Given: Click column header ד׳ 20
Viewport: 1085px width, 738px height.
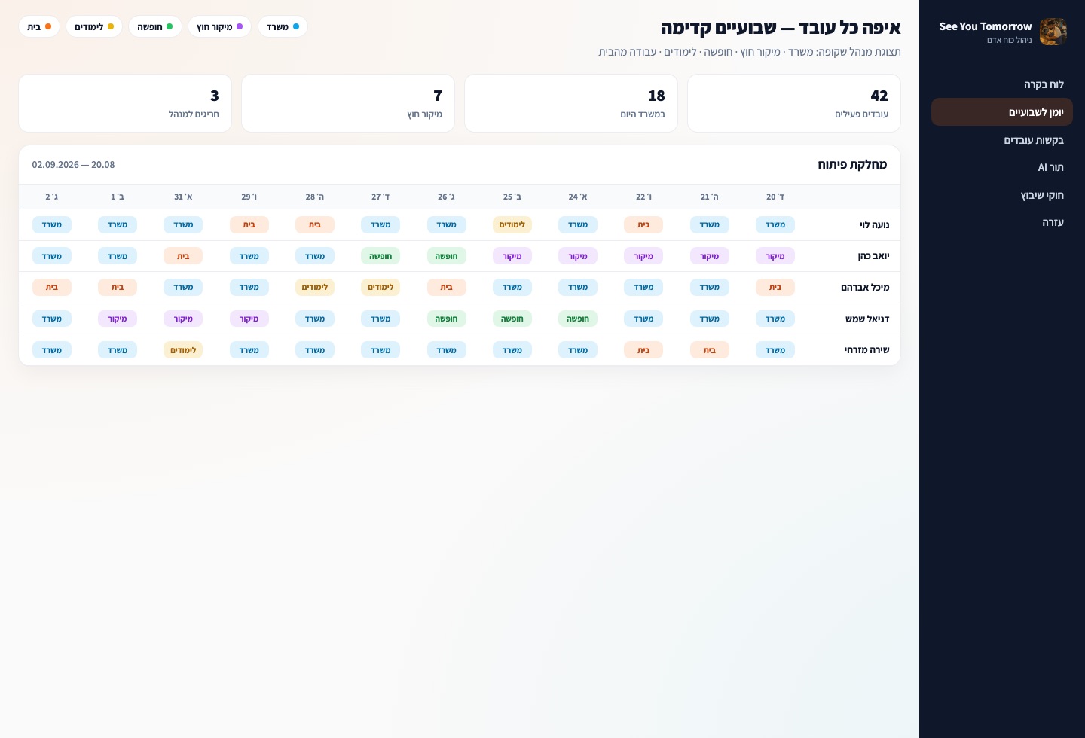Looking at the screenshot, I should [x=775, y=197].
